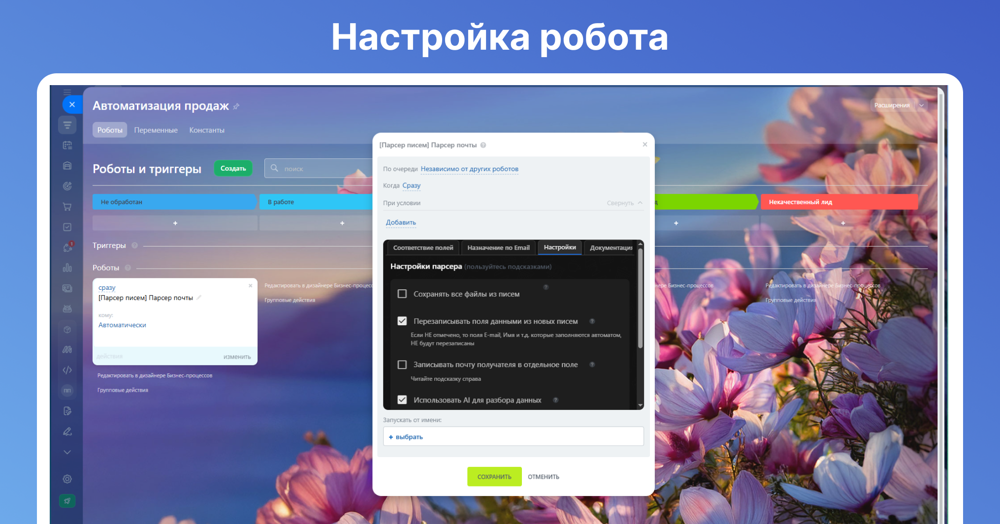Screen dimensions: 1000x524
Task: Click изменить on the robot card
Action: 237,357
